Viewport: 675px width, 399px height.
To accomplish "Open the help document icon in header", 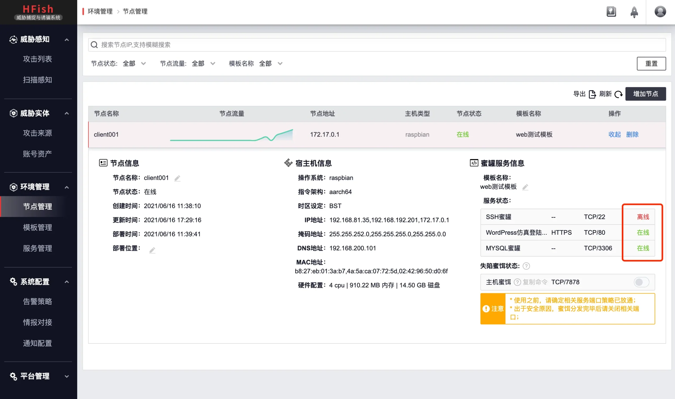I will [611, 12].
